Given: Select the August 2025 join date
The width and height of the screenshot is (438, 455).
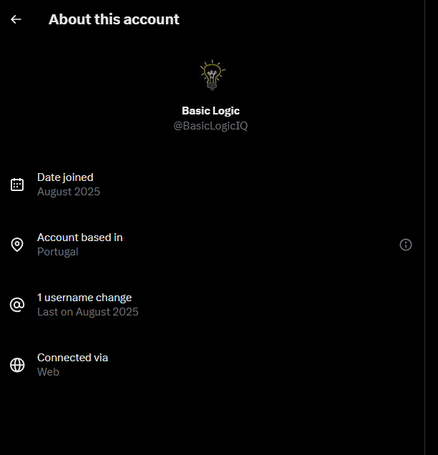Looking at the screenshot, I should [69, 192].
